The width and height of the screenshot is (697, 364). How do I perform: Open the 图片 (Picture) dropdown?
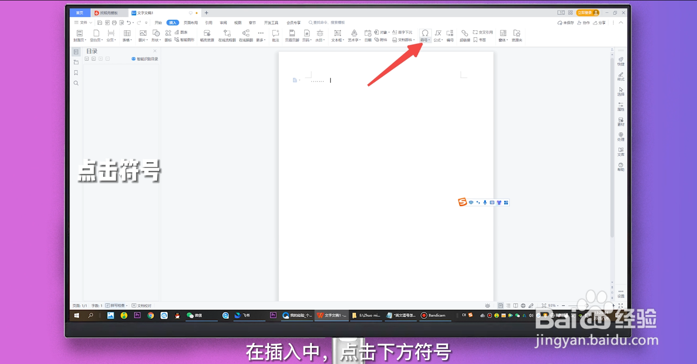click(143, 36)
